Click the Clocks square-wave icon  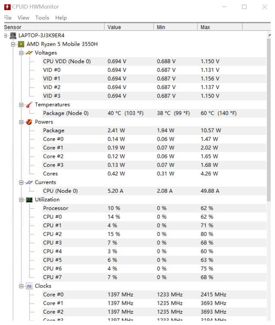(x=29, y=286)
